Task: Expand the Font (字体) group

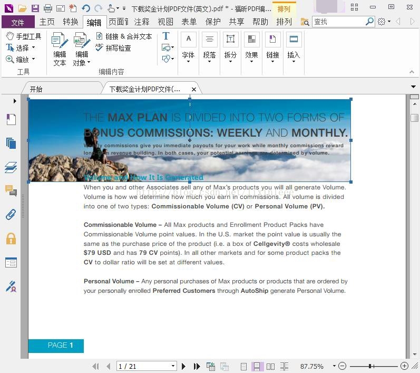Action: (188, 47)
